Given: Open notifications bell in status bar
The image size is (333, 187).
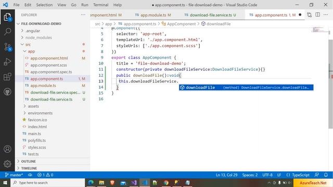Looking at the screenshot, I should coord(326,175).
